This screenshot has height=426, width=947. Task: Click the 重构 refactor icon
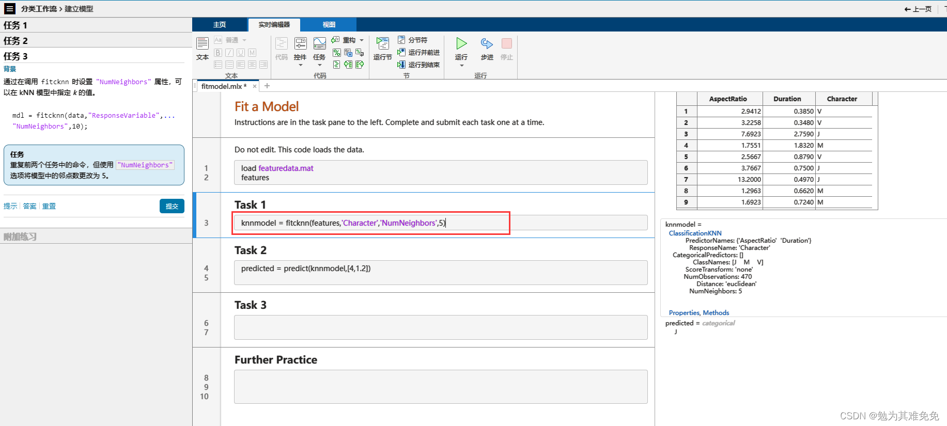tap(336, 40)
